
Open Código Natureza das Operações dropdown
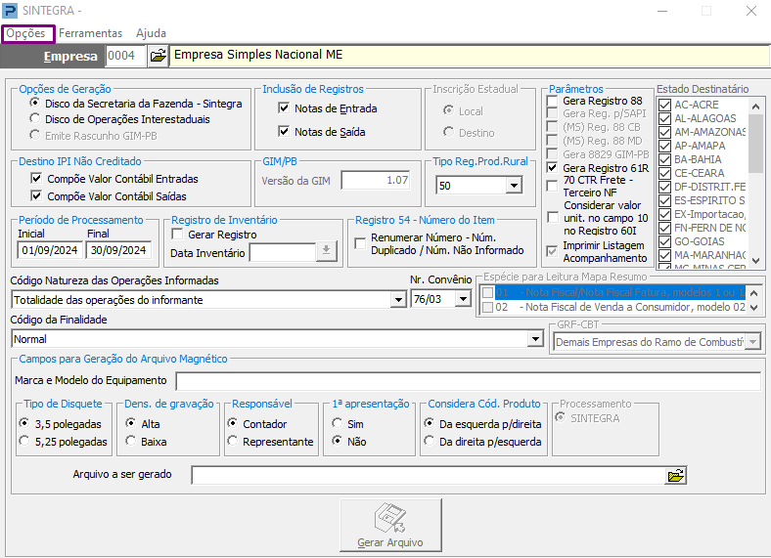click(x=397, y=299)
